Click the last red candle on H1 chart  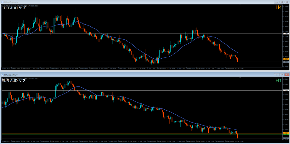238,136
